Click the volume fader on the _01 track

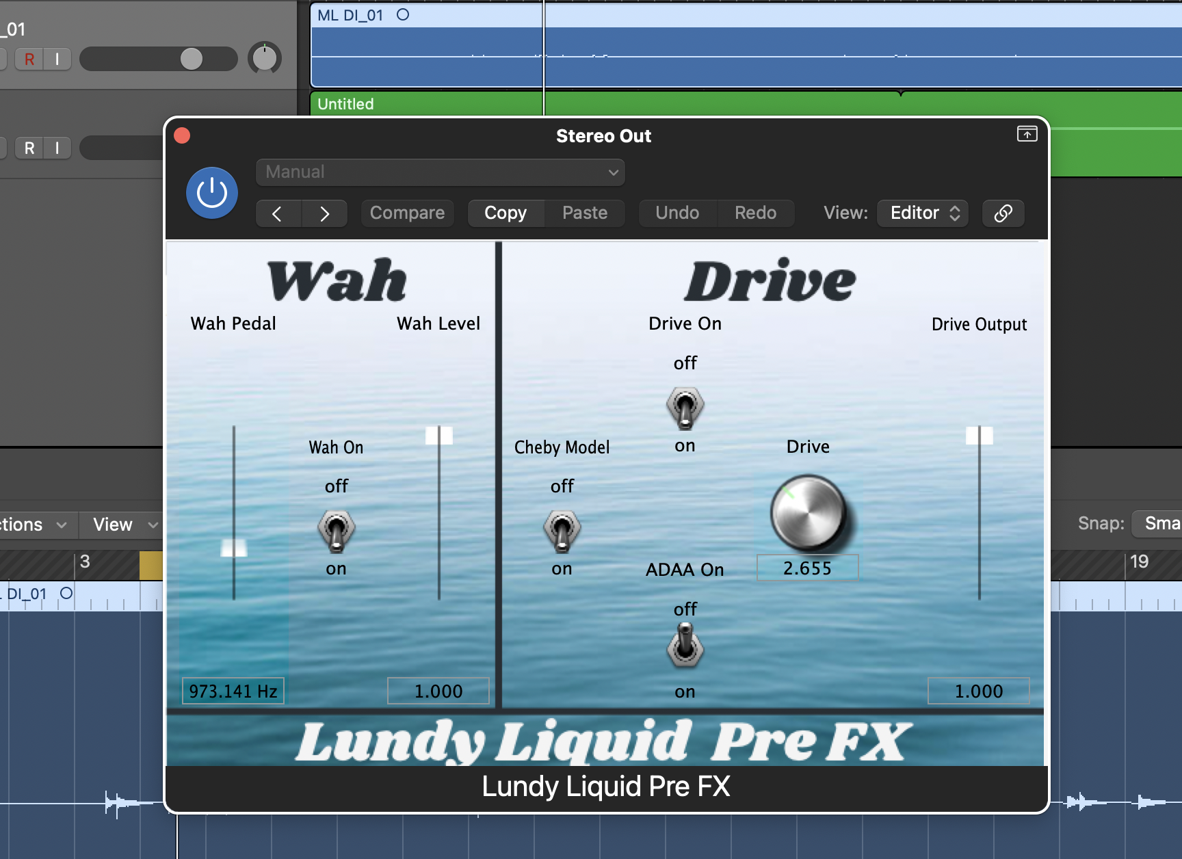pyautogui.click(x=192, y=59)
